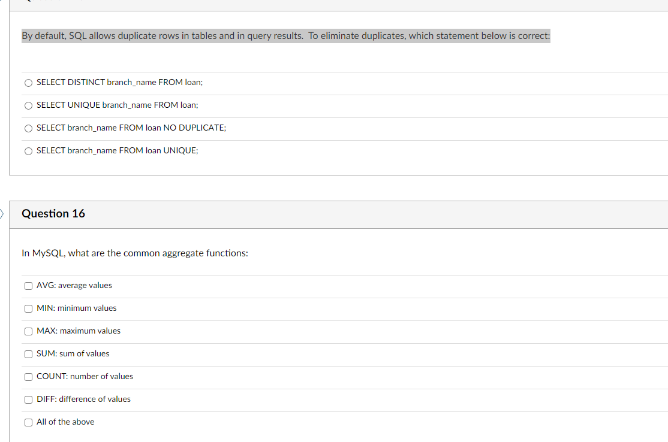Tick "SUM: sum of values"
Image resolution: width=668 pixels, height=442 pixels.
(x=28, y=354)
